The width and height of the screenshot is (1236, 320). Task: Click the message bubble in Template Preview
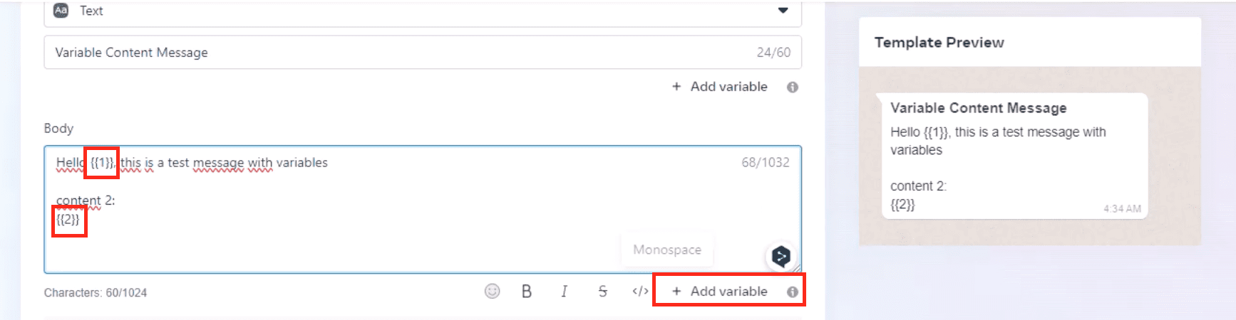[1014, 156]
